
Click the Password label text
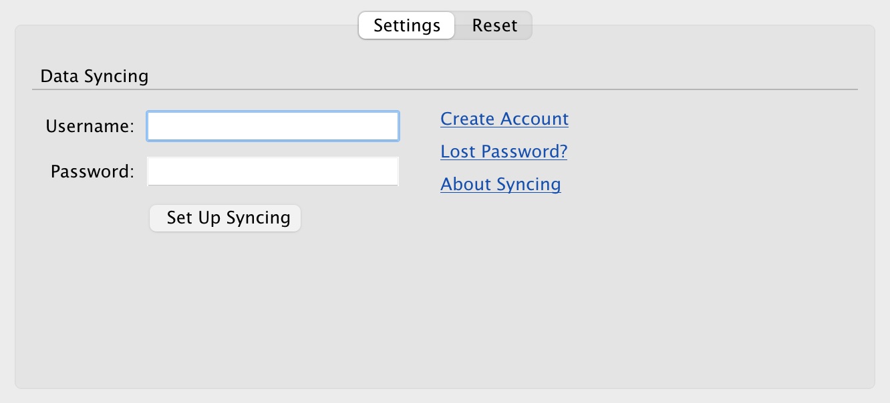(92, 171)
